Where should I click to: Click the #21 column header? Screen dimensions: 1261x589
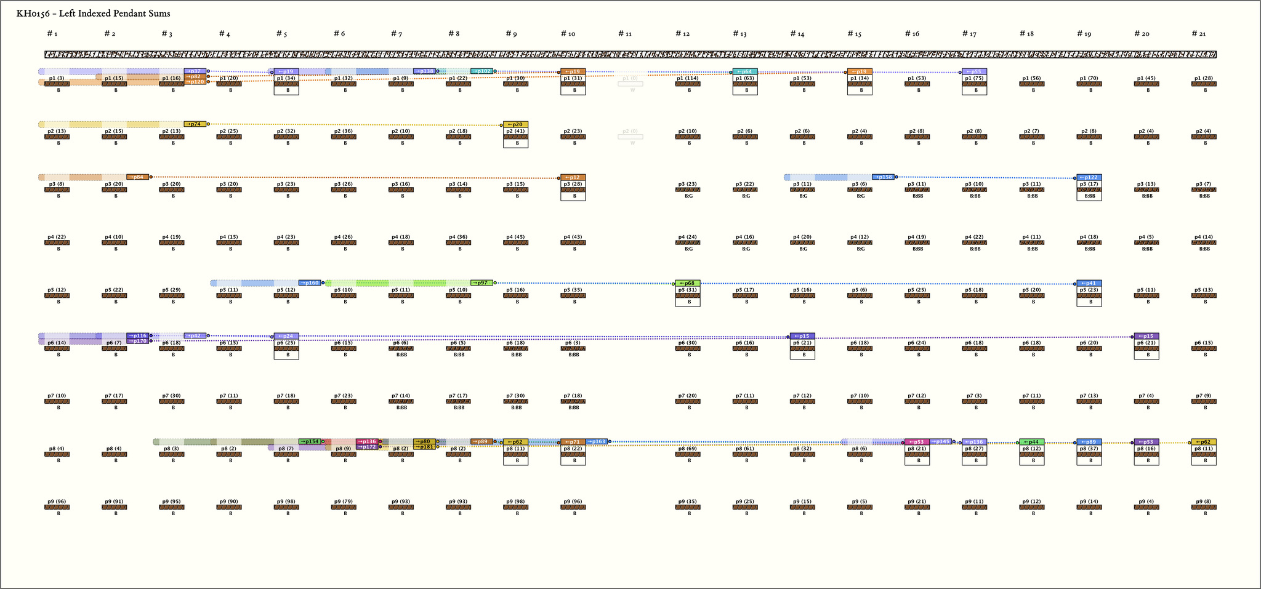point(1198,34)
